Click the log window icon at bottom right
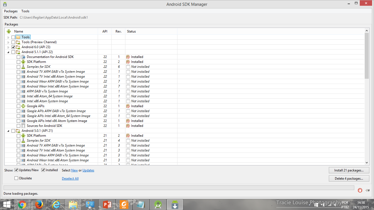374x210 pixels. [367, 190]
